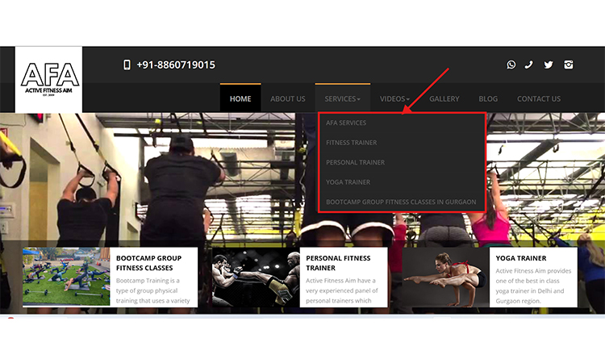
Task: Go to the HOME nav item
Action: coord(240,98)
